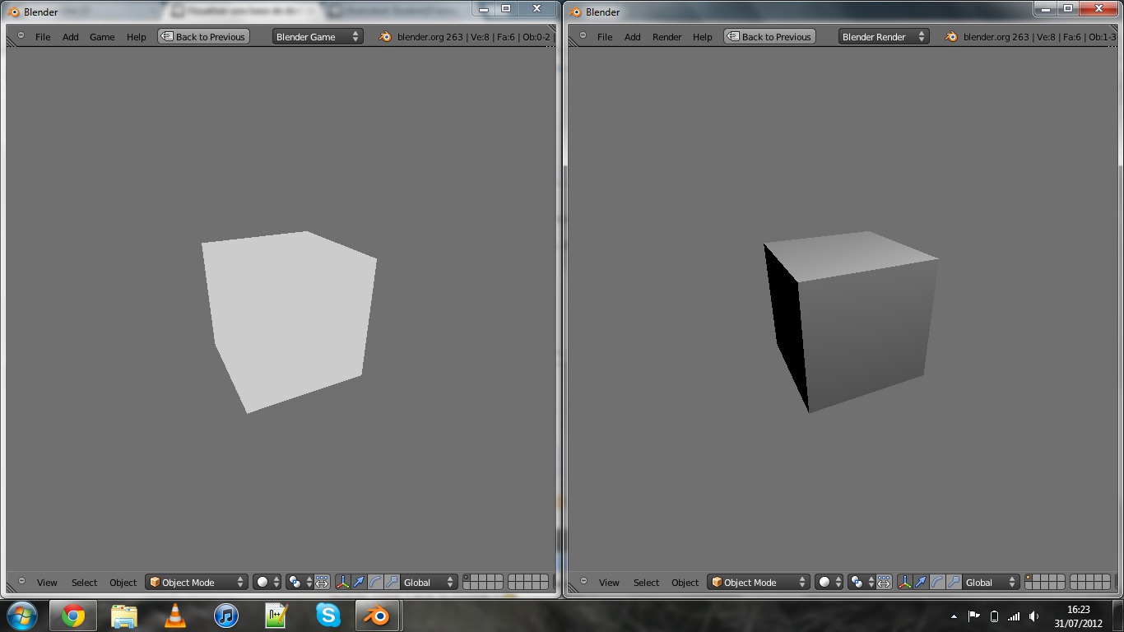Open the Blender Render engine dropdown
This screenshot has height=632, width=1124.
883,35
